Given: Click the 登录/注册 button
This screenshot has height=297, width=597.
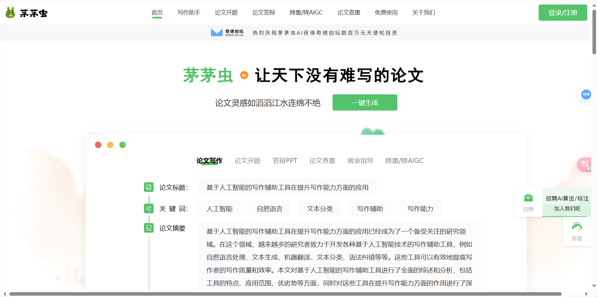Looking at the screenshot, I should pos(563,13).
